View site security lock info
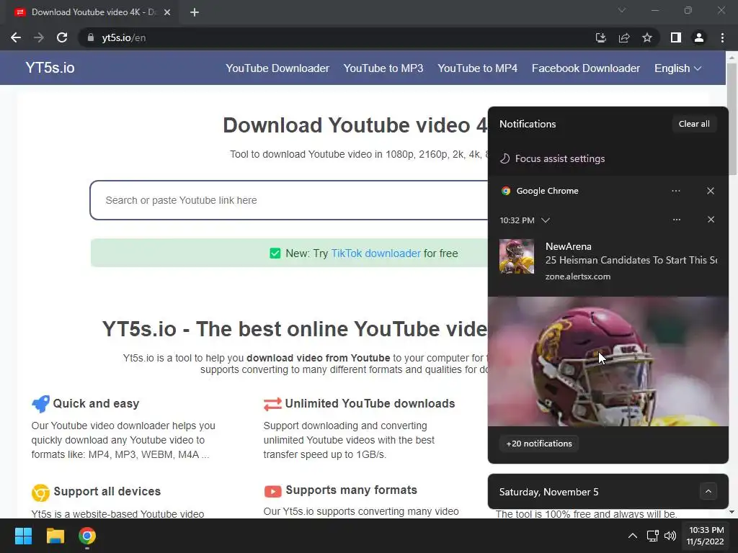The width and height of the screenshot is (738, 553). pyautogui.click(x=91, y=37)
